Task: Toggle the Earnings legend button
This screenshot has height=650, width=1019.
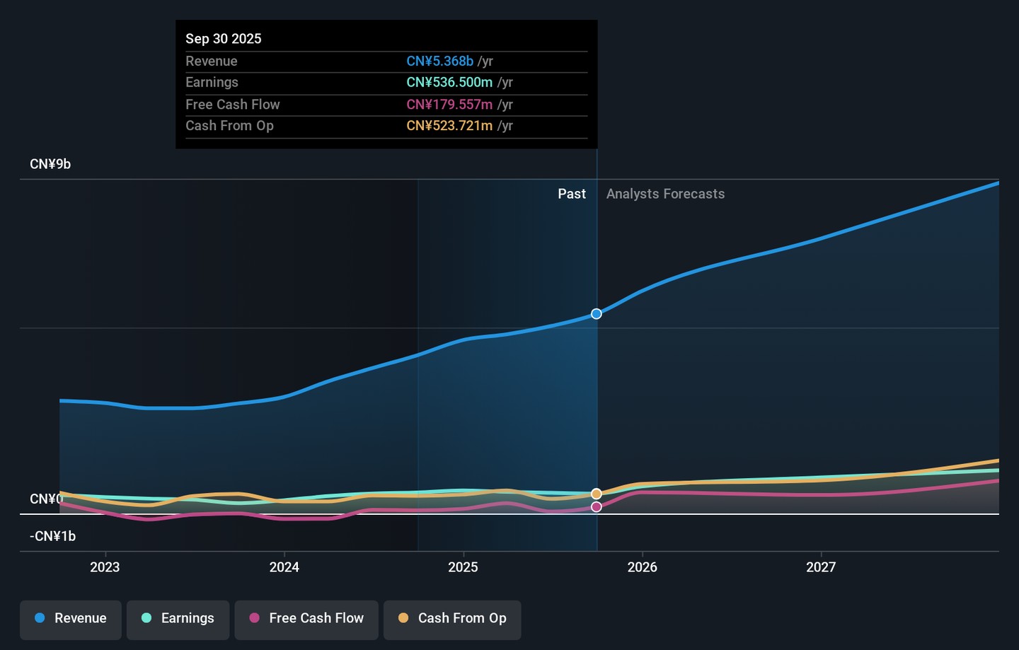Action: (x=178, y=620)
